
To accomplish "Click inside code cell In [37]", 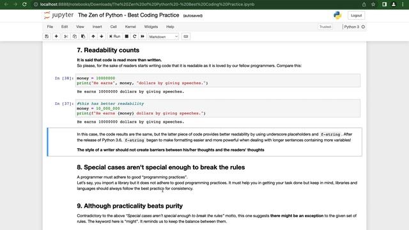I will tap(218, 109).
